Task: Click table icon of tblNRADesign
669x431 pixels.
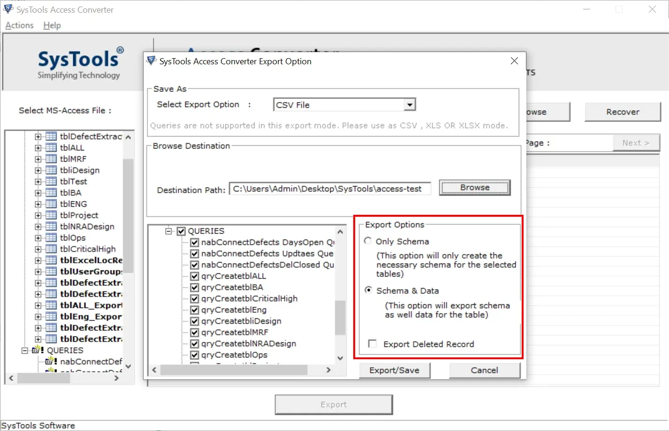Action: [51, 227]
